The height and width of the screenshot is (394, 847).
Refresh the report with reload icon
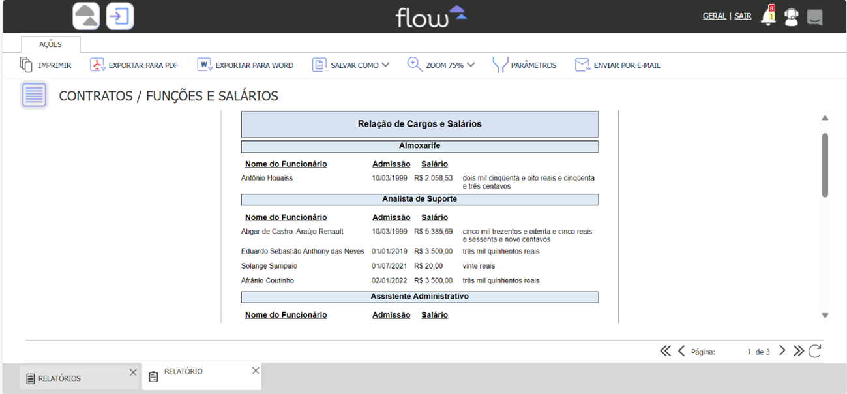pos(815,351)
